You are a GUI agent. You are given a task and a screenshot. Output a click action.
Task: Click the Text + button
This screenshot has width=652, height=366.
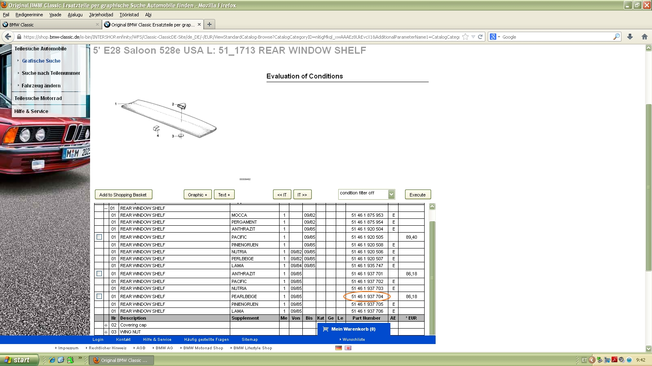[x=224, y=195]
